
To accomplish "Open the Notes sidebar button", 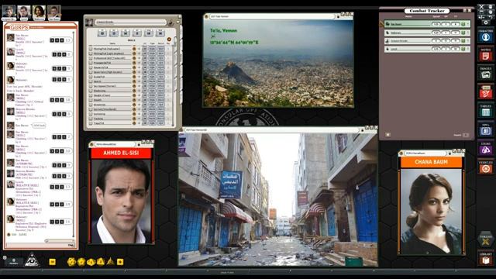I will pyautogui.click(x=486, y=55).
